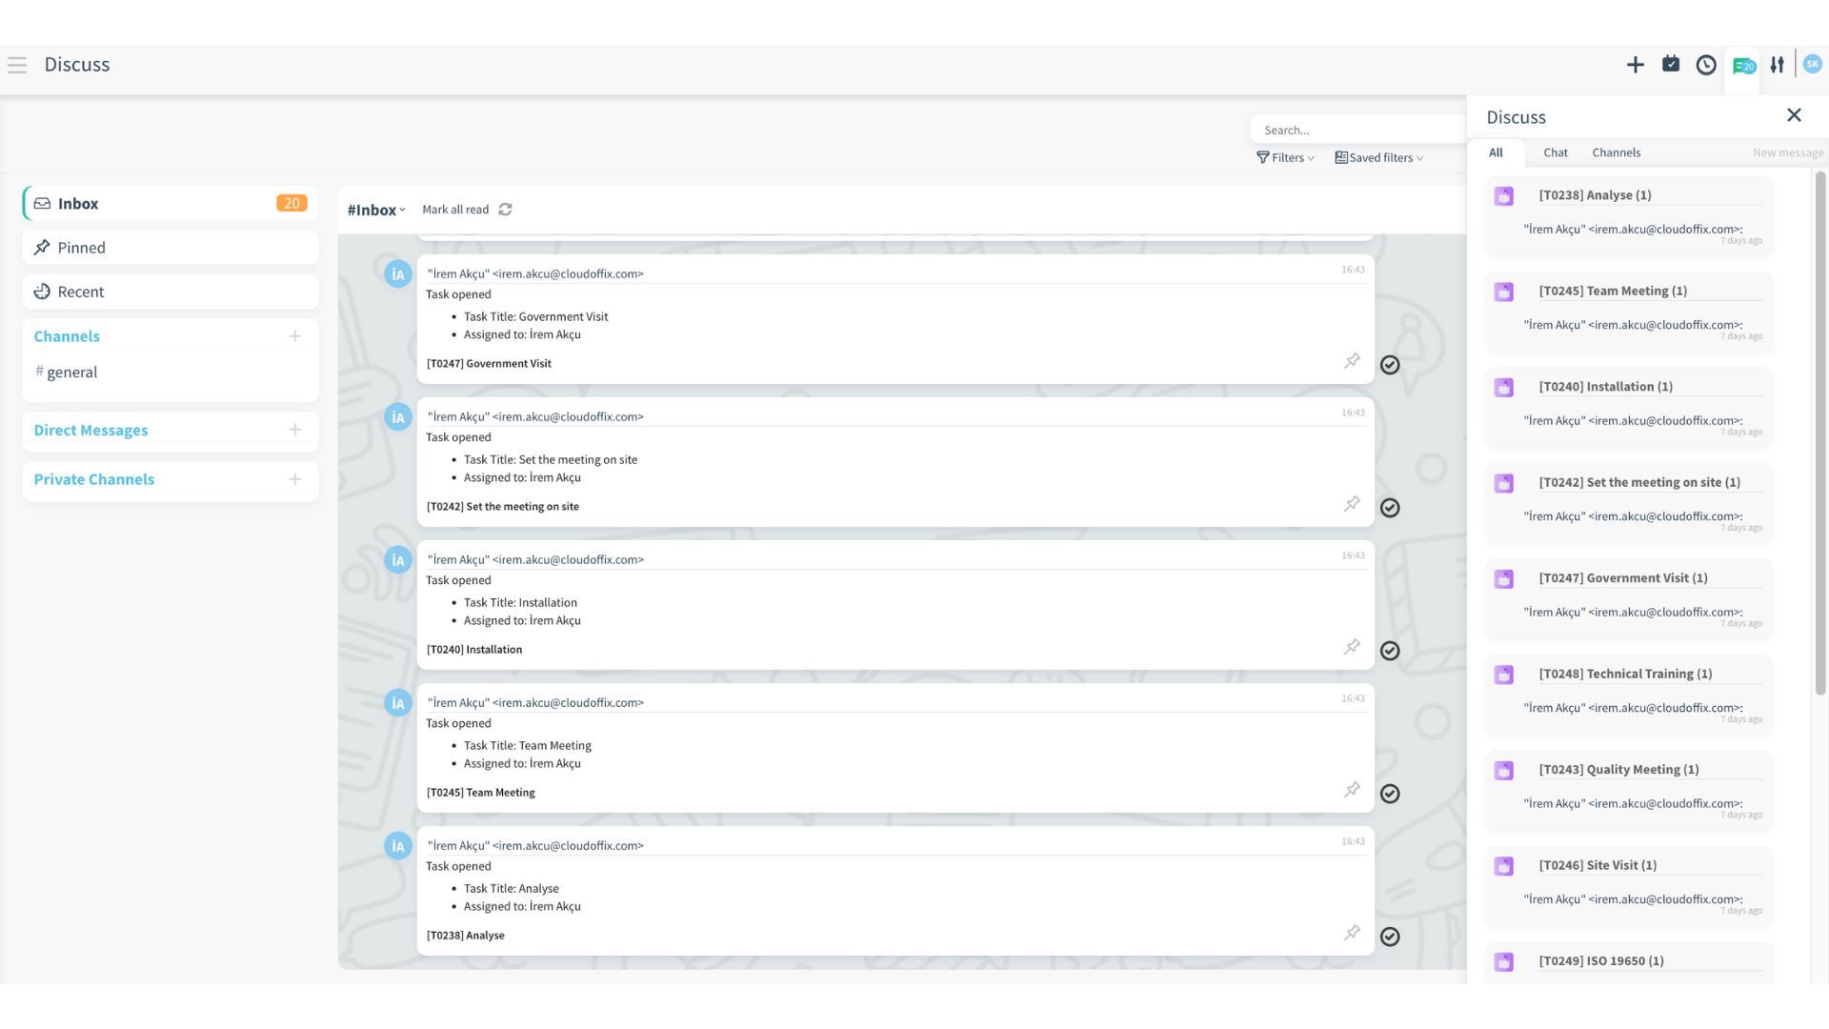Click the Saved filters dropdown in inbox
This screenshot has height=1029, width=1829.
pos(1378,157)
